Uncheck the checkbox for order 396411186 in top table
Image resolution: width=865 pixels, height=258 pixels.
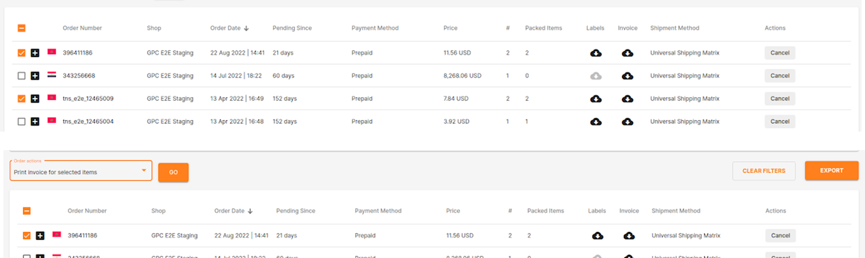point(22,53)
